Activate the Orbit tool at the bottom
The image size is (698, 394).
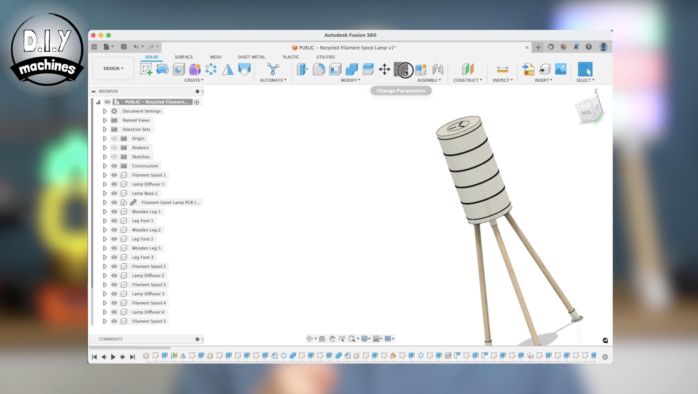(309, 338)
